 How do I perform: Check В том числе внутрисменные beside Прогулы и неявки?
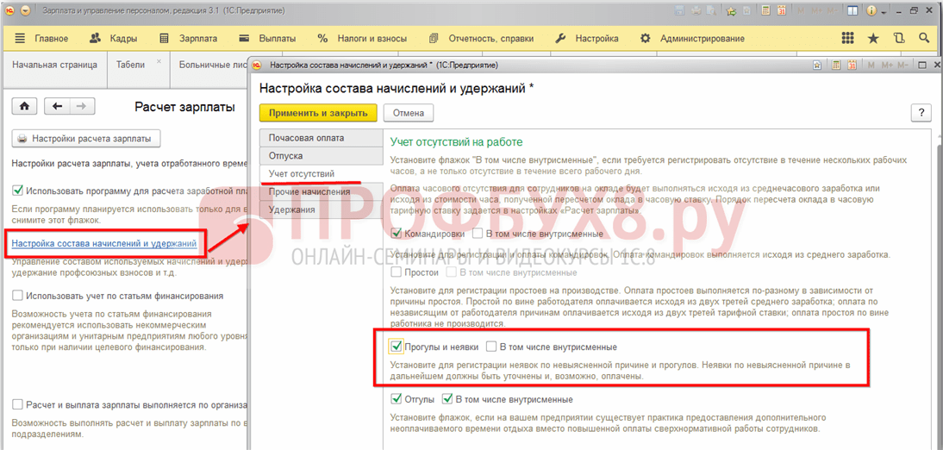pyautogui.click(x=491, y=347)
